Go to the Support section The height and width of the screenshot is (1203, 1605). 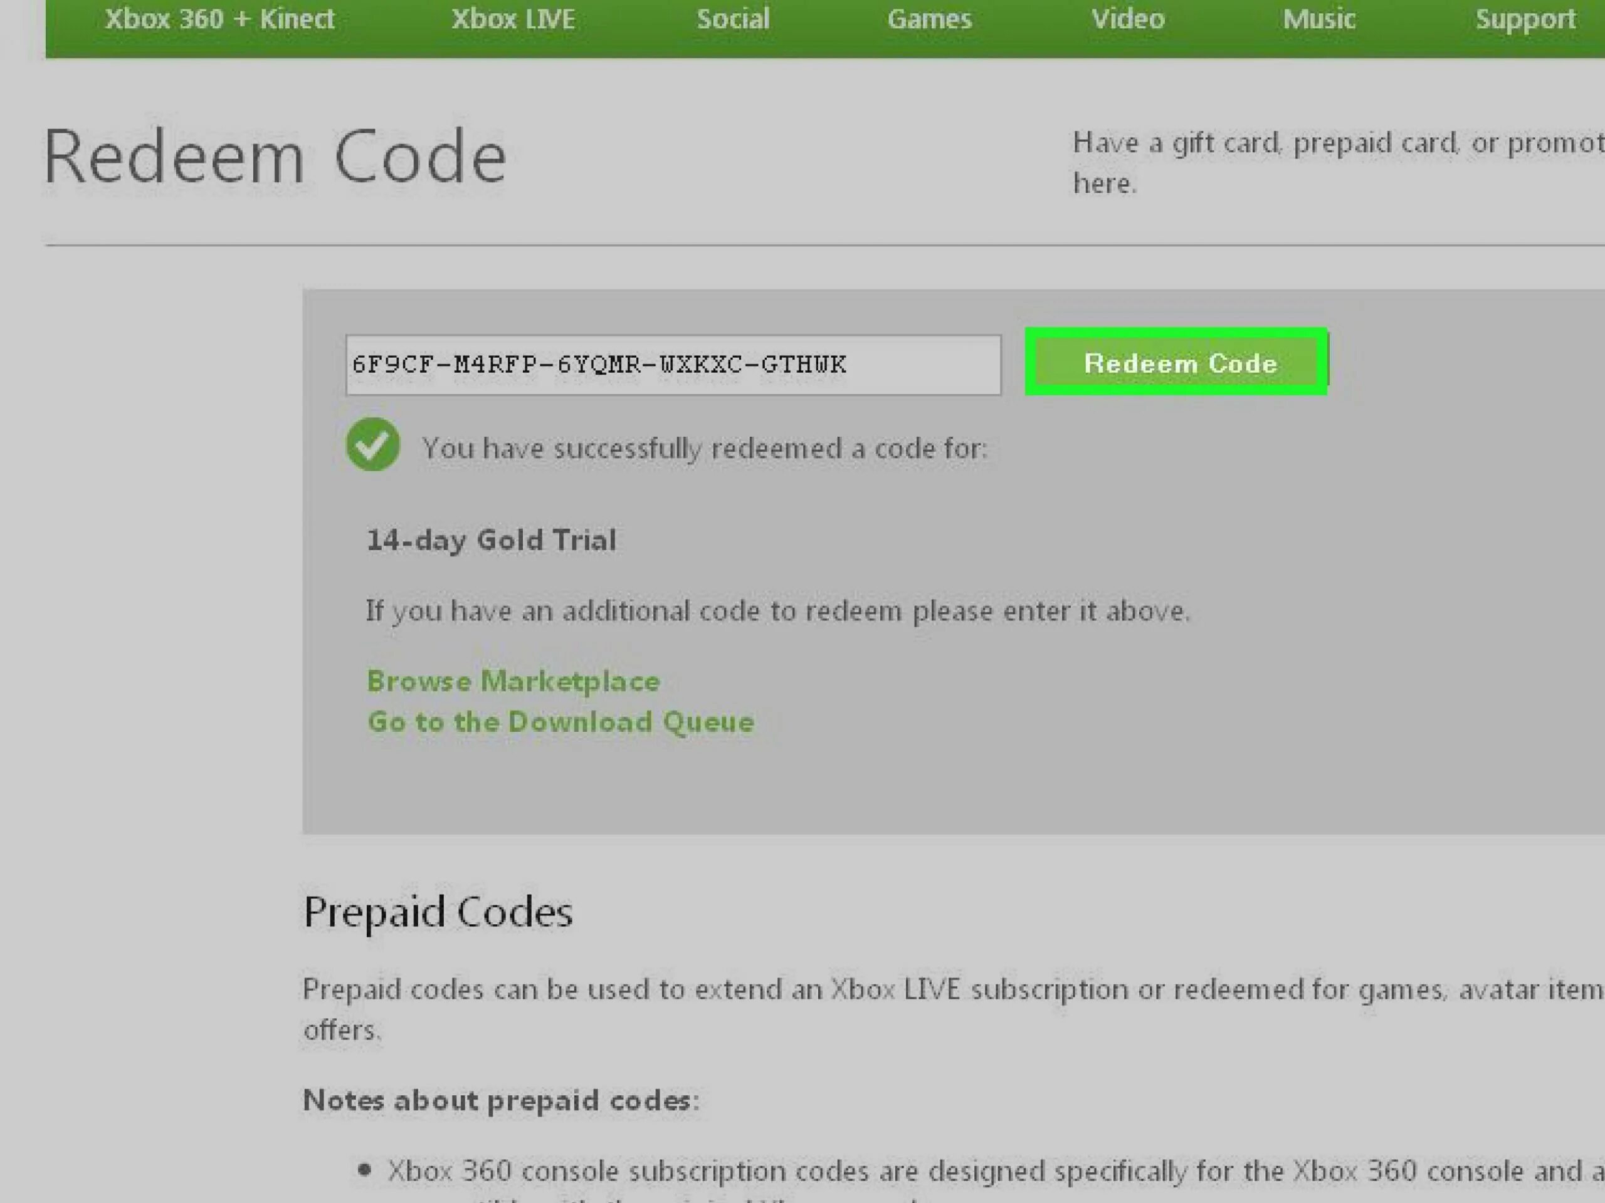click(1525, 19)
